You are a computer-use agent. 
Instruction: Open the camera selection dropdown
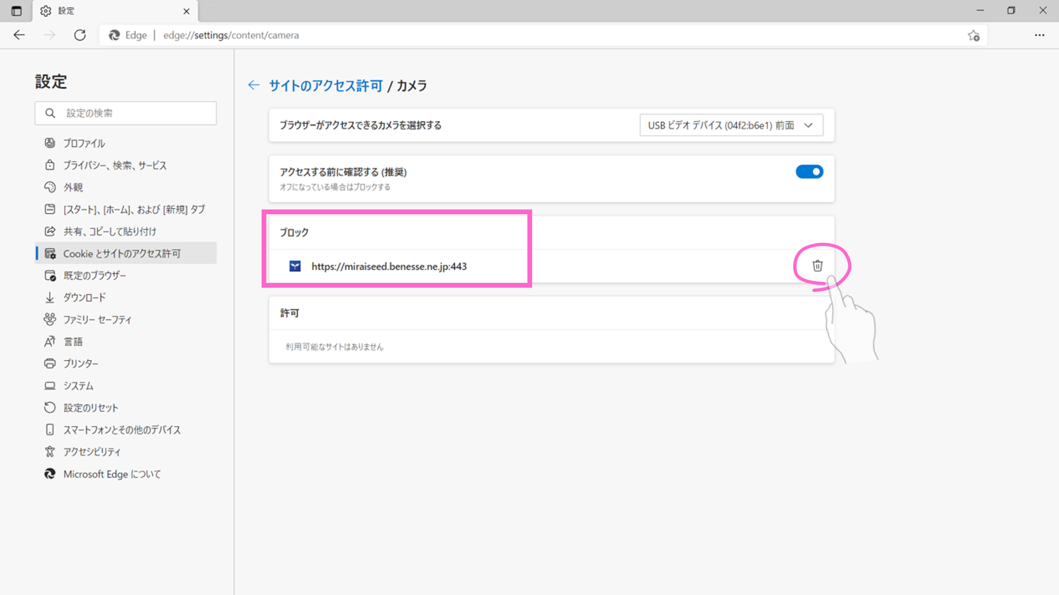(x=731, y=125)
